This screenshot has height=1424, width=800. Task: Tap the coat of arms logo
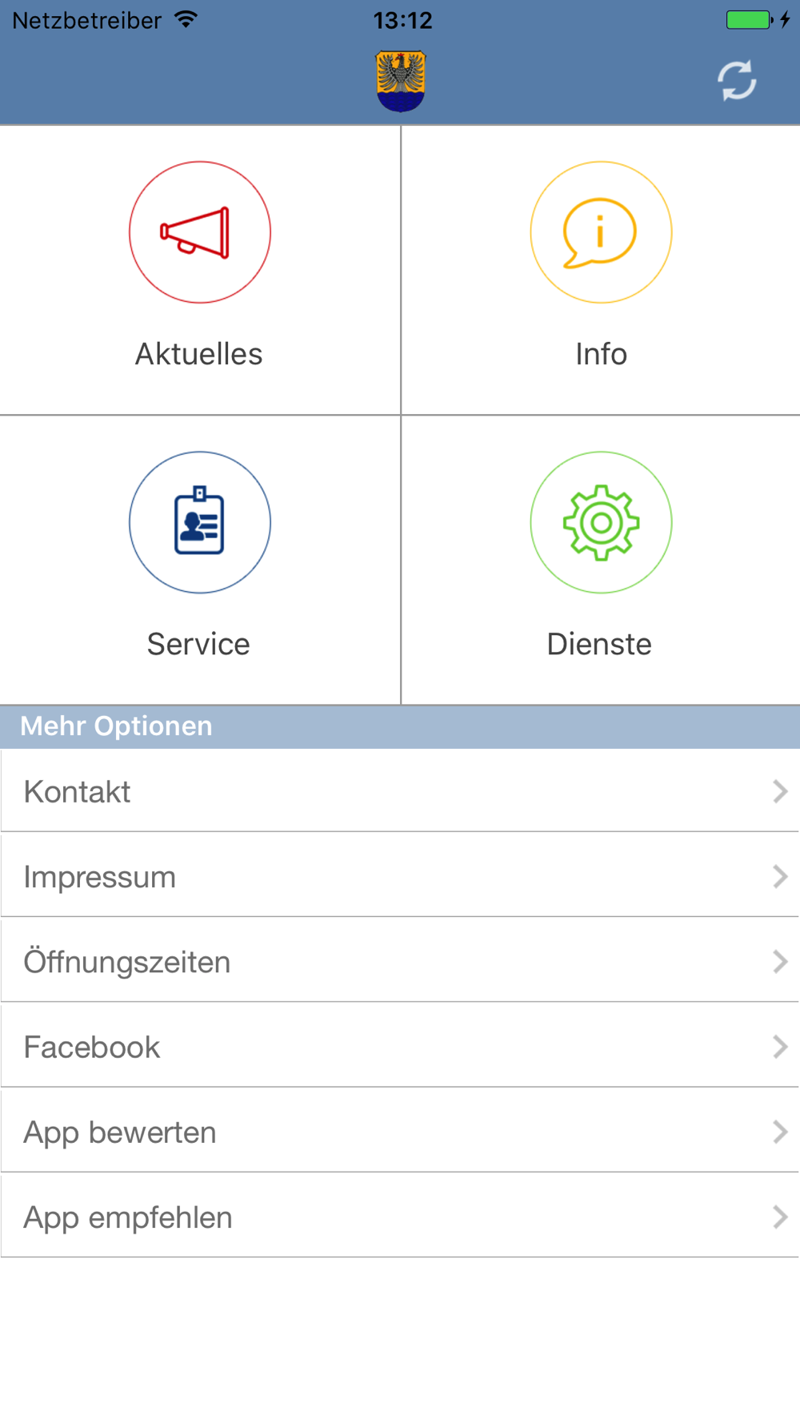pos(401,81)
